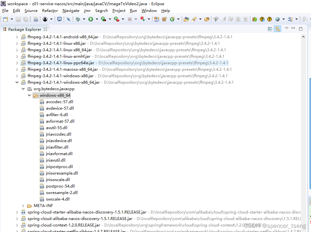Click the help icon with blue badge
The width and height of the screenshot is (311, 232).
coord(262,19)
